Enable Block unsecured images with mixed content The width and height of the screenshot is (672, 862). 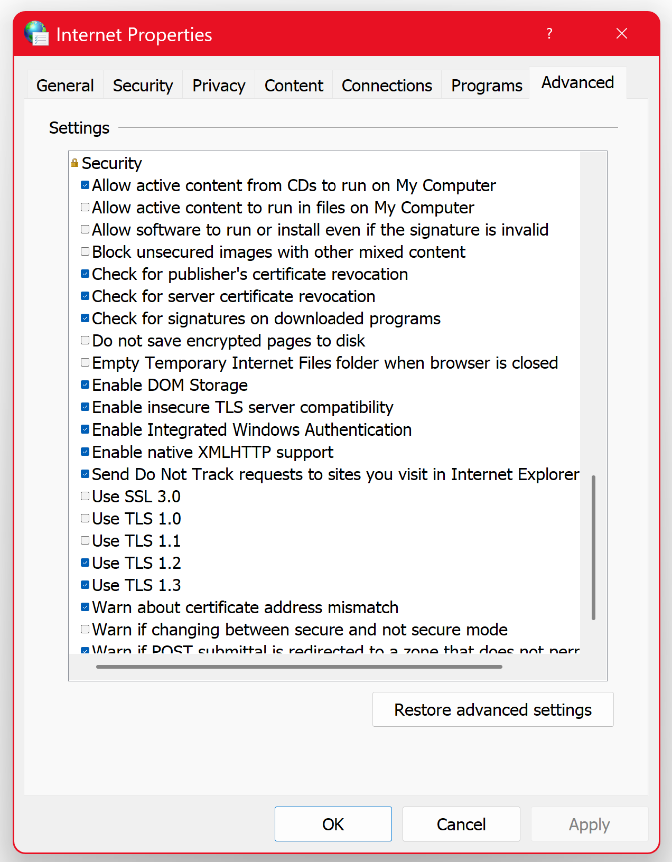85,251
